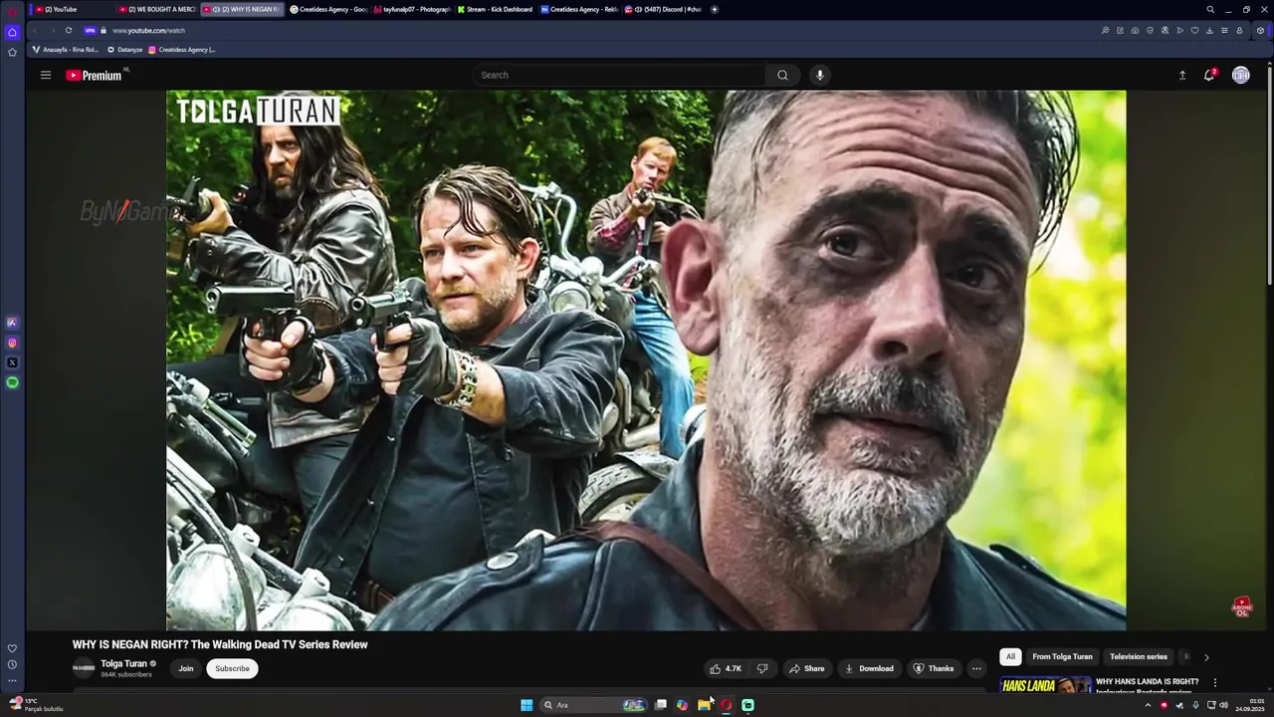Image resolution: width=1274 pixels, height=717 pixels.
Task: Send Thanks to Tolga Turan
Action: point(934,668)
